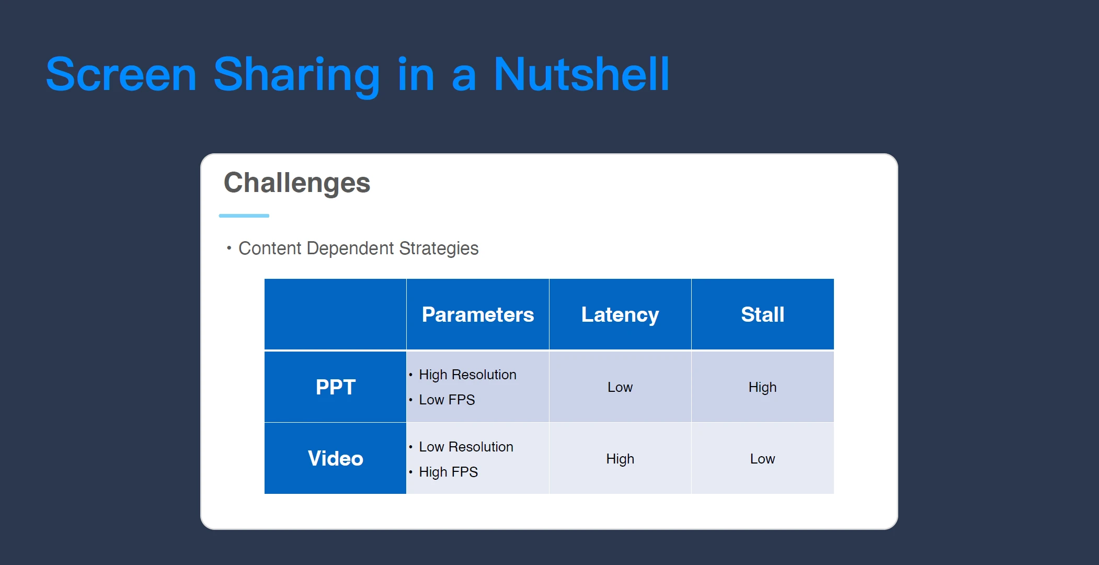Click the empty top-left table header cell

(335, 314)
